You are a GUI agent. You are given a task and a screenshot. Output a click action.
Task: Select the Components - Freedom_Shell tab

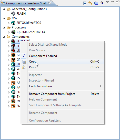click(x=26, y=3)
